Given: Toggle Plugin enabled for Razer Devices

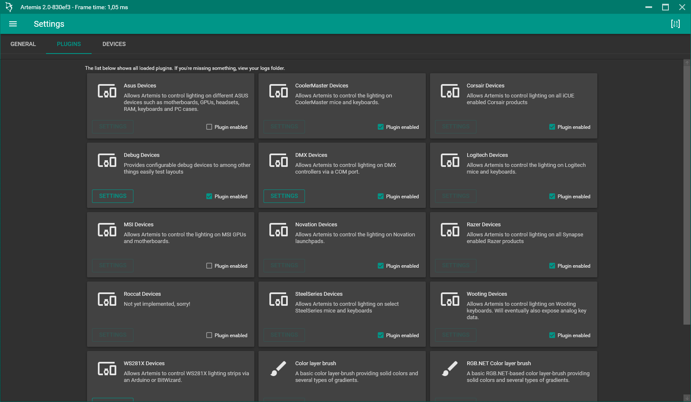Looking at the screenshot, I should point(552,266).
